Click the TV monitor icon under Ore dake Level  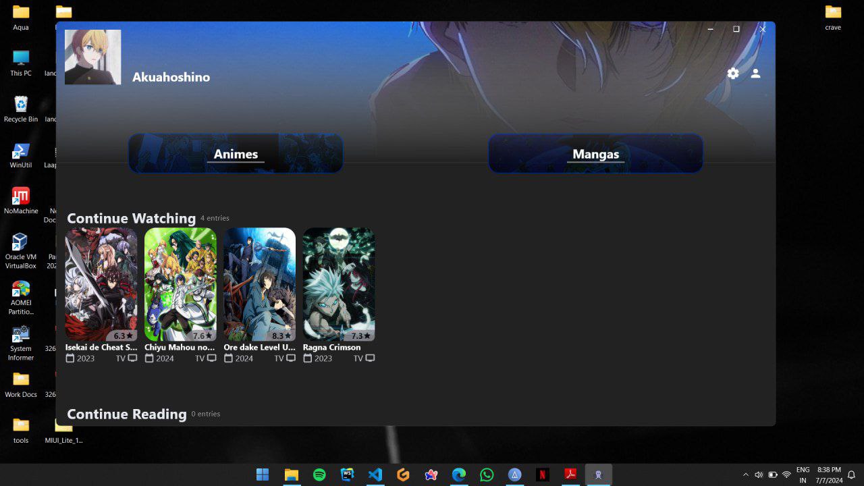click(291, 358)
